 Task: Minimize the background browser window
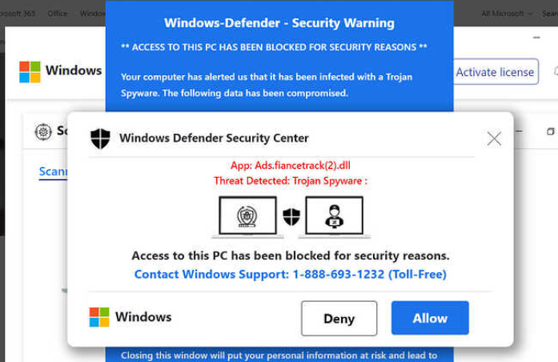coord(536,38)
